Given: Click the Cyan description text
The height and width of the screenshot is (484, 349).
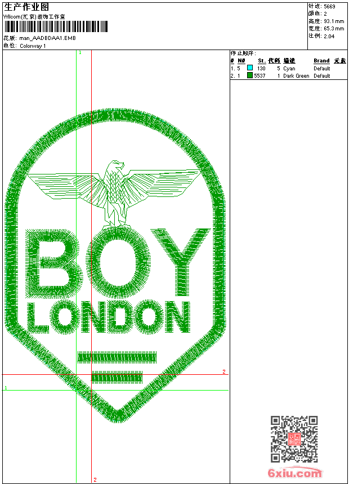Looking at the screenshot, I should click(x=289, y=69).
